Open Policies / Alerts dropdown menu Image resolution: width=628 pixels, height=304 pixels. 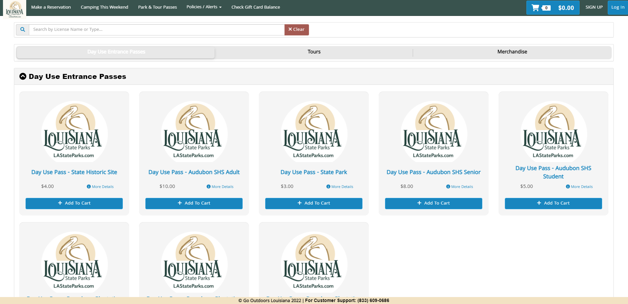click(204, 7)
